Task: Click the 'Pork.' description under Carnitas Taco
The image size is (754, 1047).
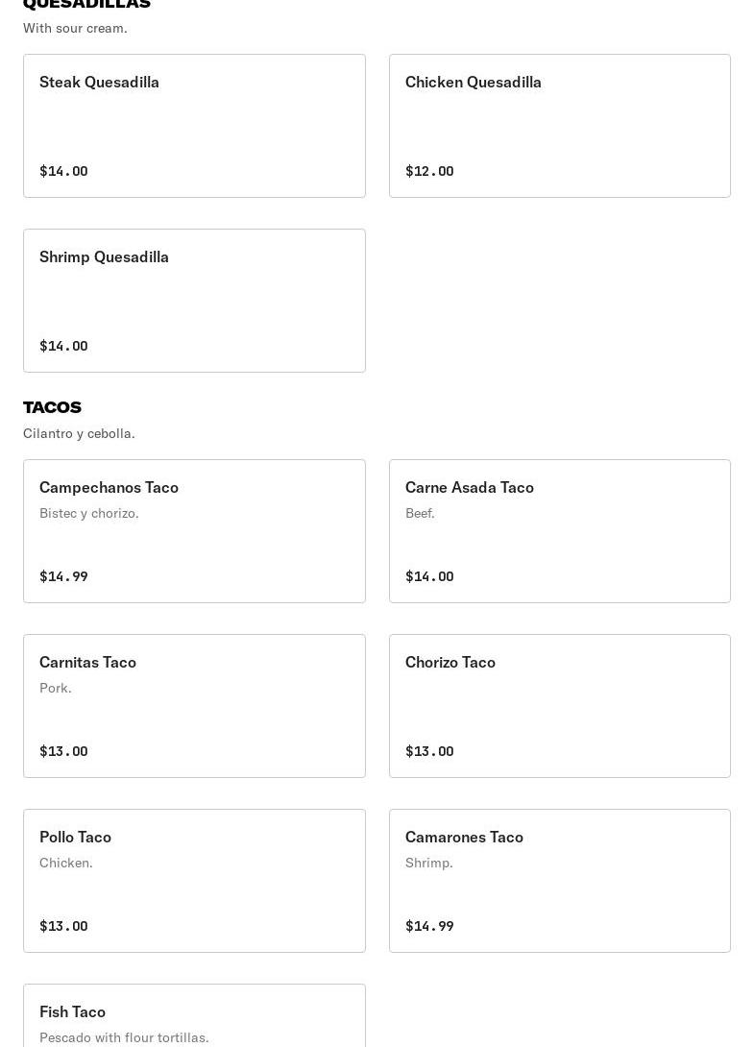Action: (x=56, y=688)
